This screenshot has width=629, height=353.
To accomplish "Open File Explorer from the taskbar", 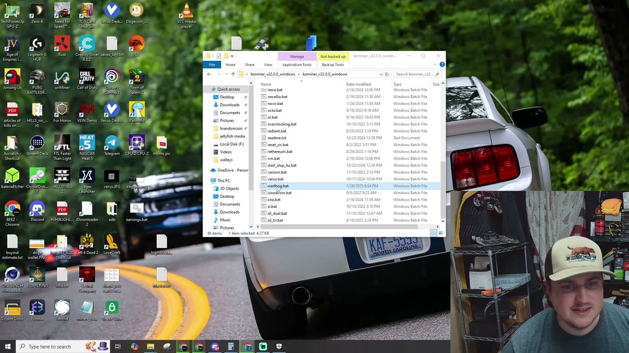I will (x=150, y=347).
